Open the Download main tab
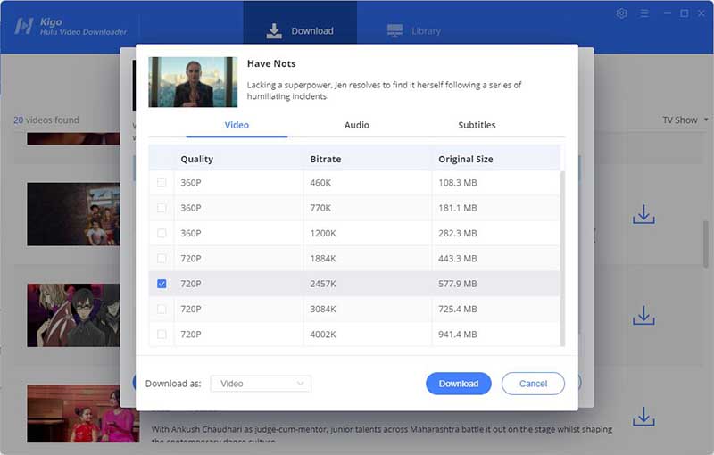Viewport: 714px width, 455px height. (x=300, y=28)
